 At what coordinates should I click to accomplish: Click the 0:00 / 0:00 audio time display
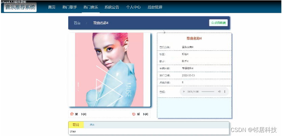(x=193, y=91)
